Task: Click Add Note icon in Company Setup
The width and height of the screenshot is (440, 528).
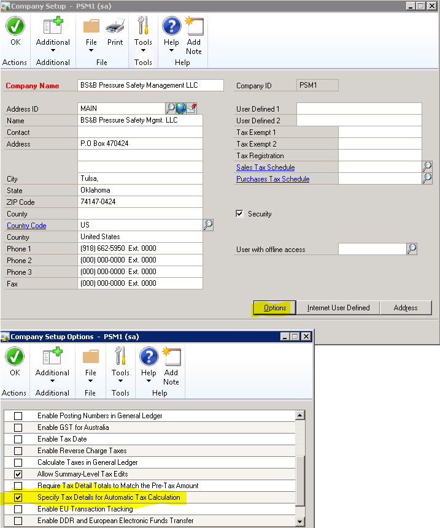Action: [194, 26]
